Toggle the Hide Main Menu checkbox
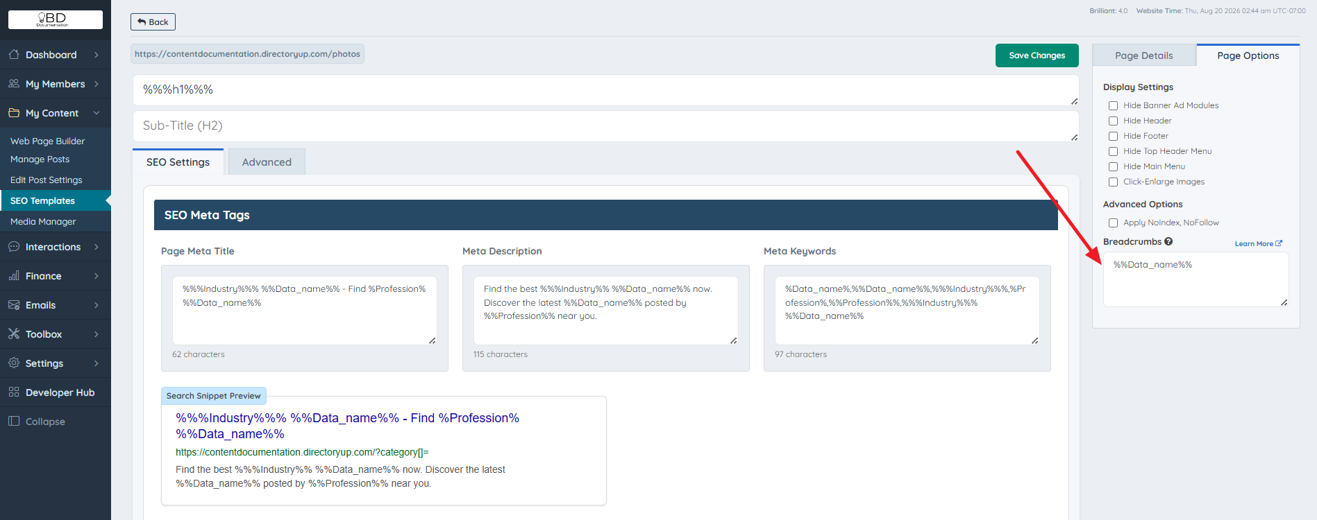 tap(1113, 166)
